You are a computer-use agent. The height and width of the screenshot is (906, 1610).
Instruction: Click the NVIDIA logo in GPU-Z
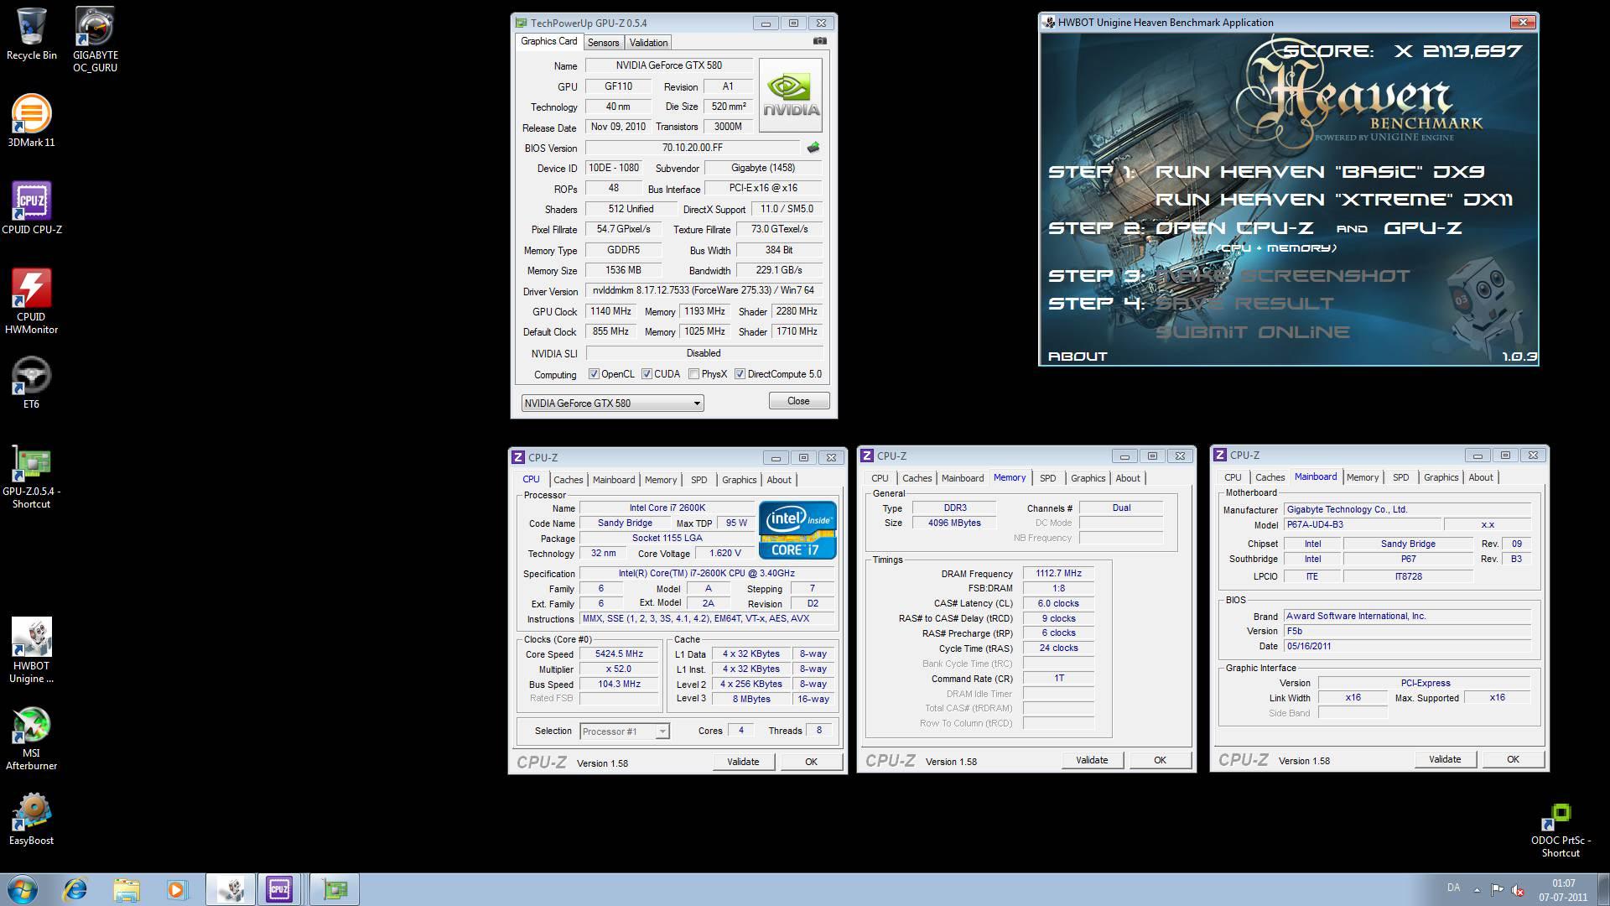coord(791,95)
